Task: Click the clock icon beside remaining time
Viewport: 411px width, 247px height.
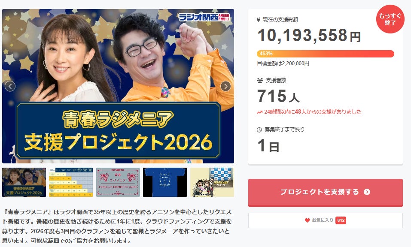Action: coord(259,130)
